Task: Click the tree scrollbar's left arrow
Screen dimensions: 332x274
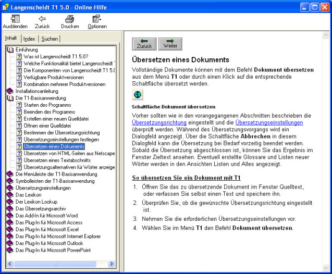Action: click(10, 264)
